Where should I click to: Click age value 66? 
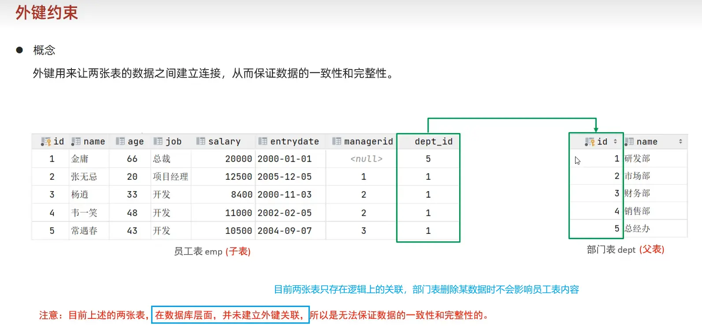pos(132,159)
